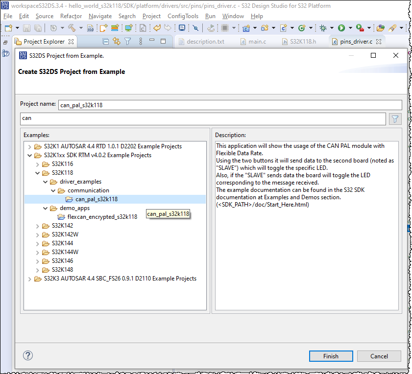
Task: Collapse the communication folder
Action: [53, 191]
